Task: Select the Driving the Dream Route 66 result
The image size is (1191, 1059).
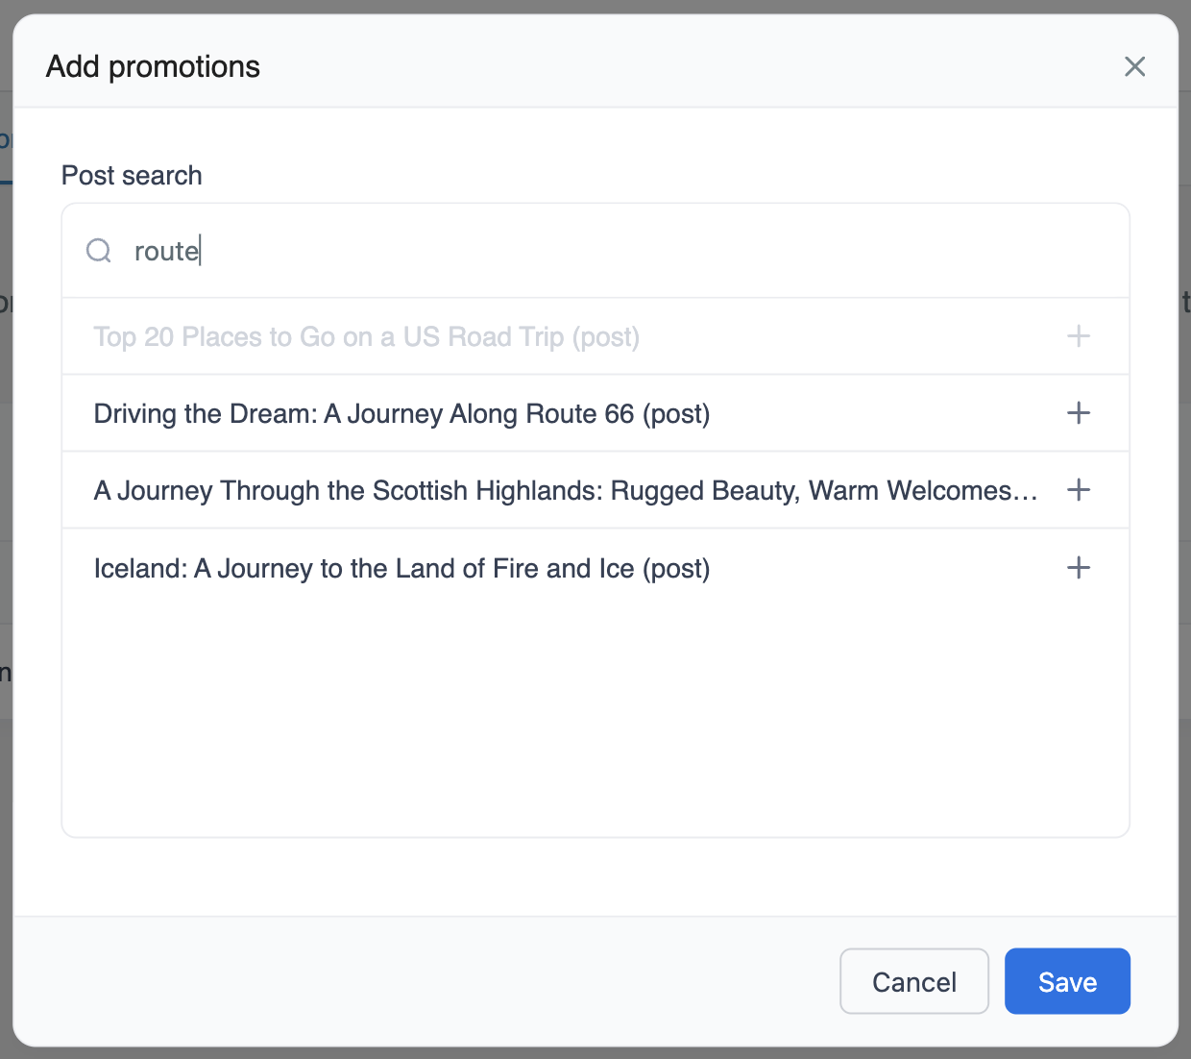Action: click(x=401, y=414)
